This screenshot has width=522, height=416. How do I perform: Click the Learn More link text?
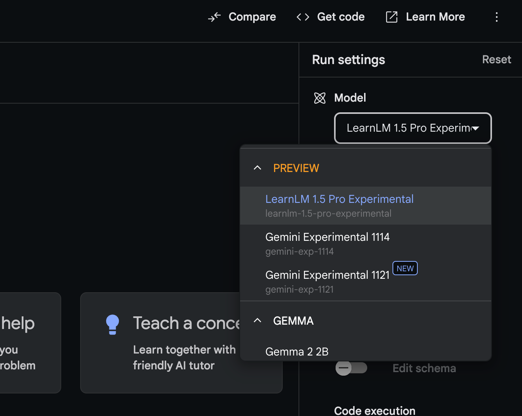coord(436,17)
